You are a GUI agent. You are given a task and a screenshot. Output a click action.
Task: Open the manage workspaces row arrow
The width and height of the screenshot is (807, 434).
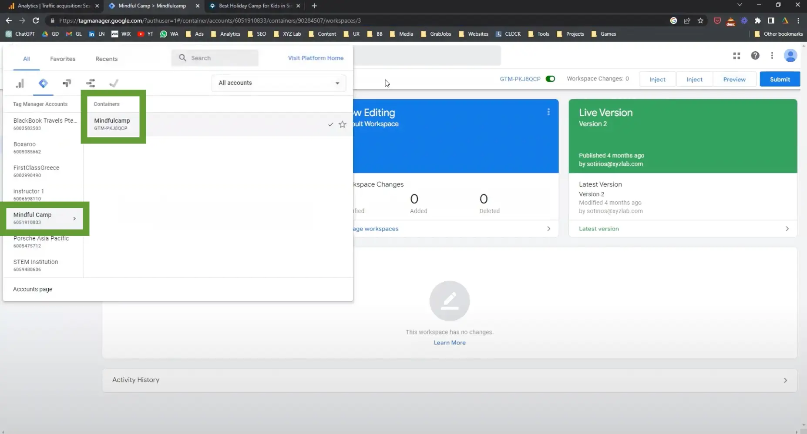pyautogui.click(x=548, y=229)
